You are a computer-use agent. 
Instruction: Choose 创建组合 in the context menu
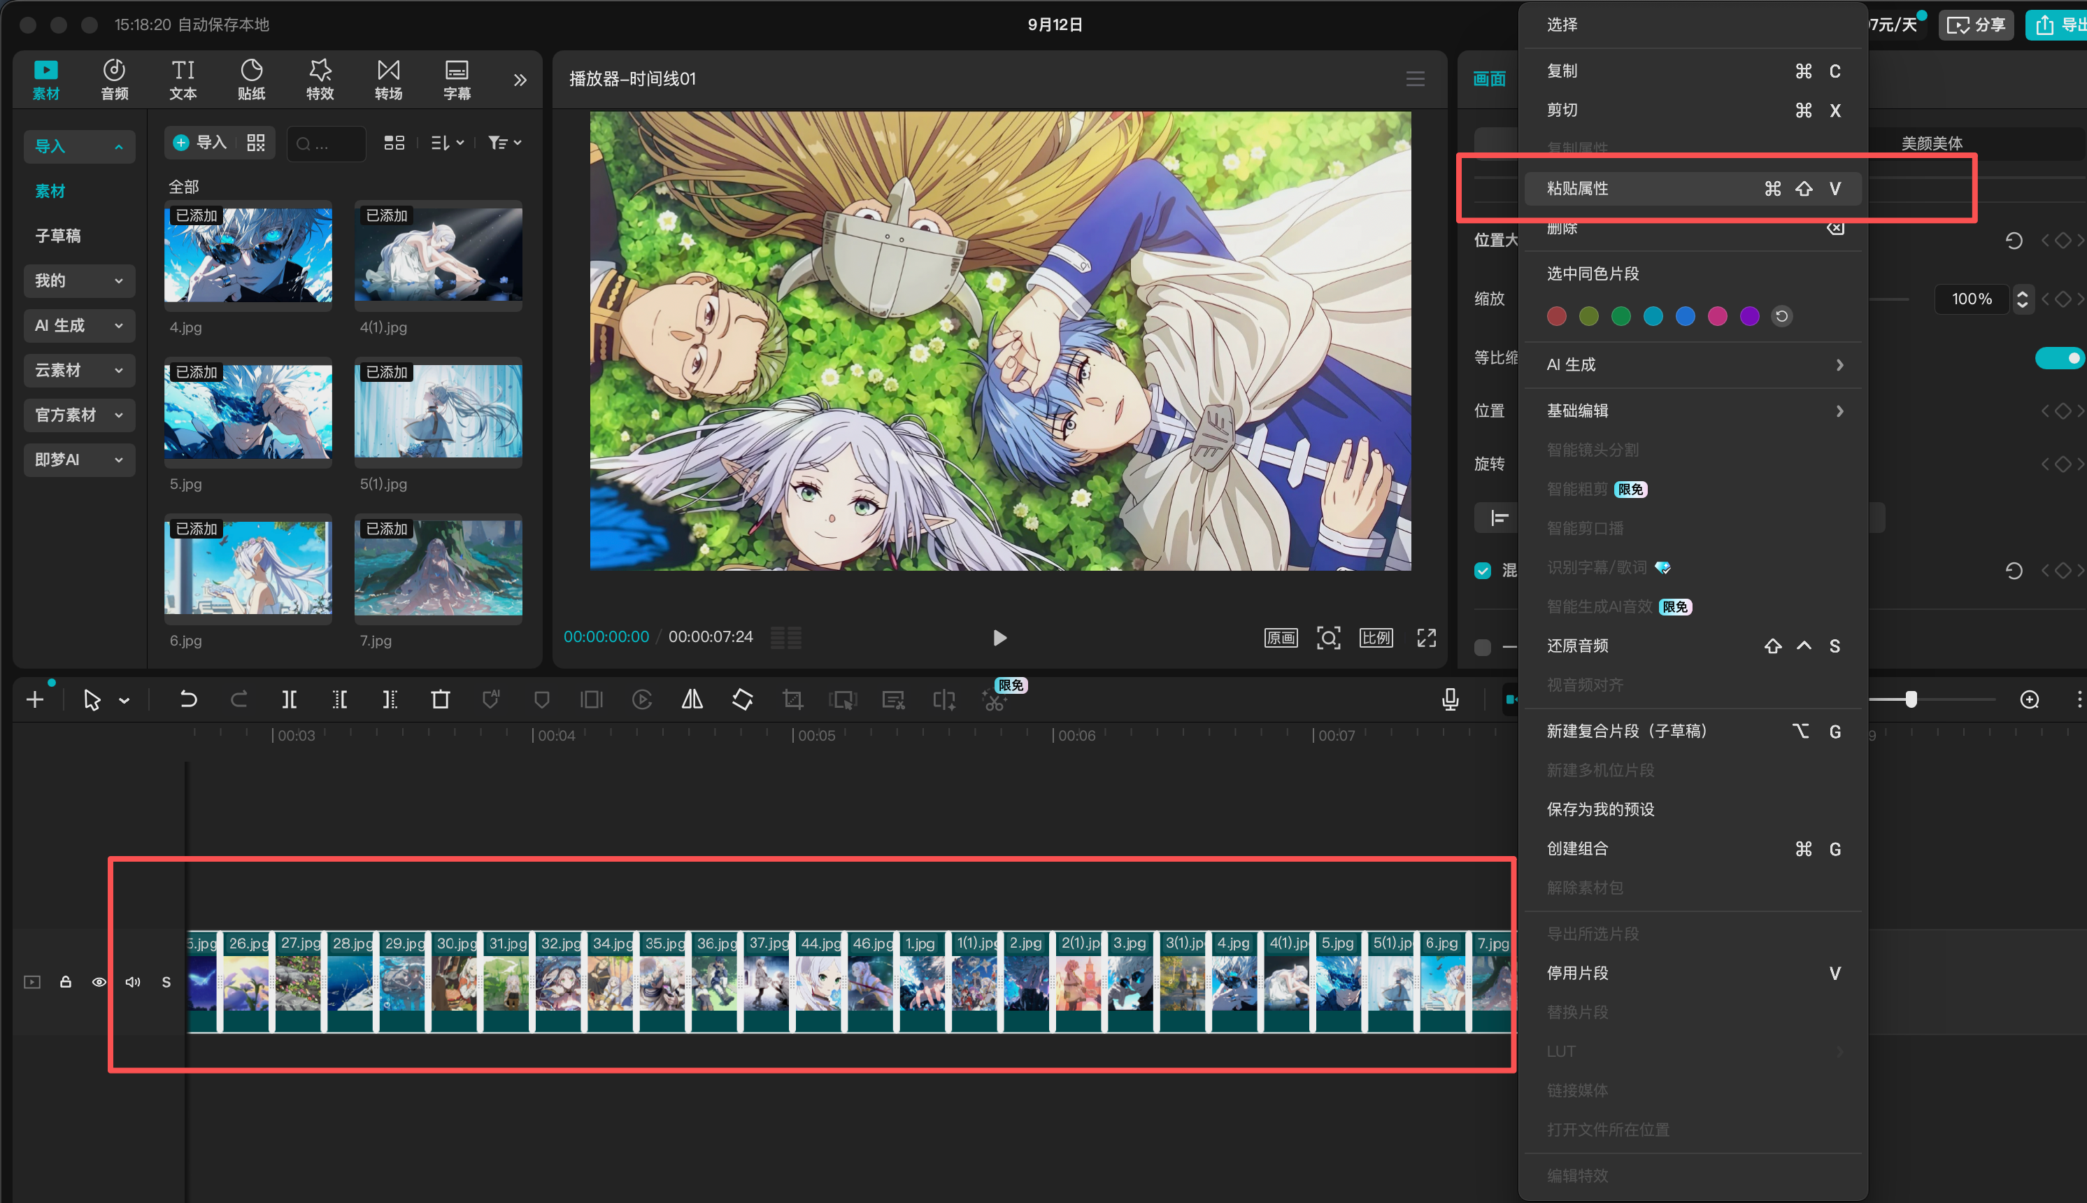coord(1692,848)
